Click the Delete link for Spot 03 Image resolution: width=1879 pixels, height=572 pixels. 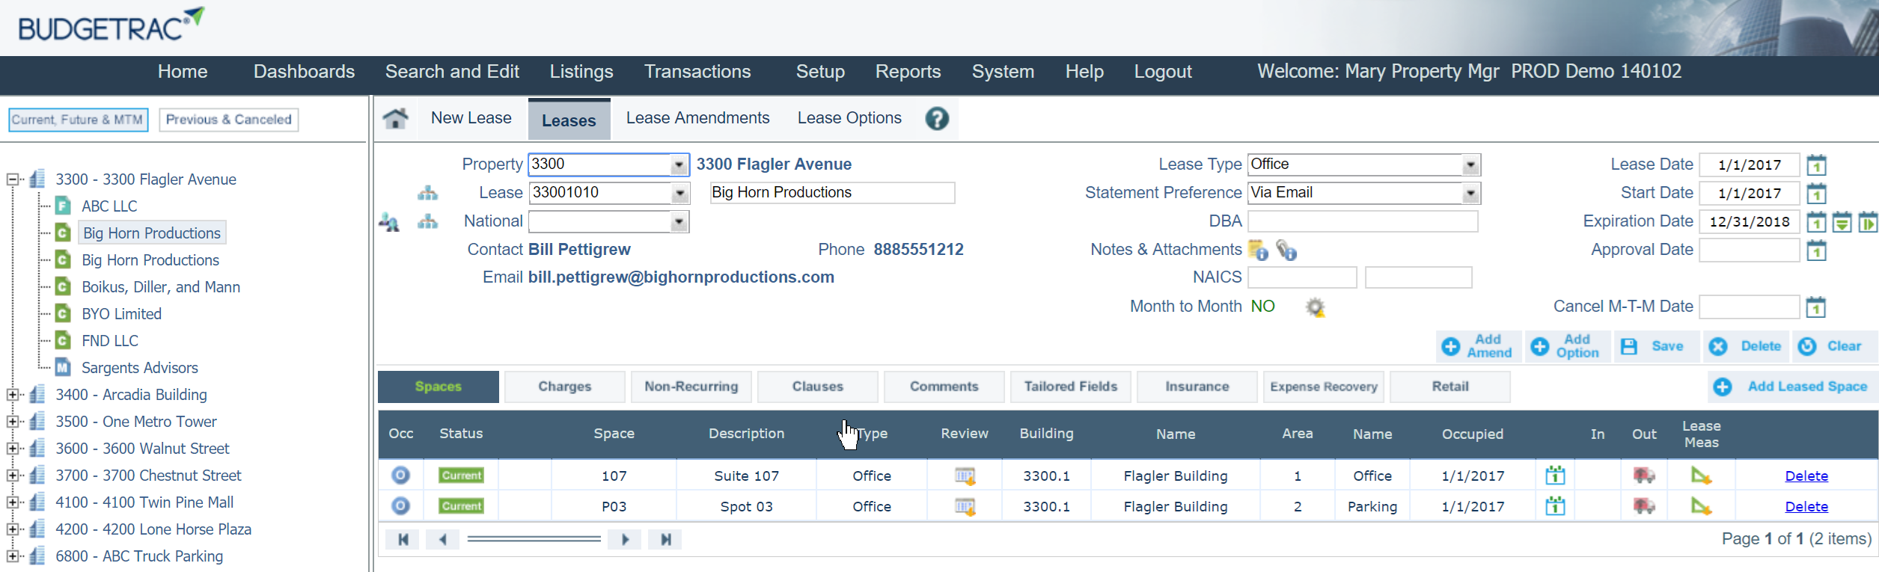point(1806,506)
